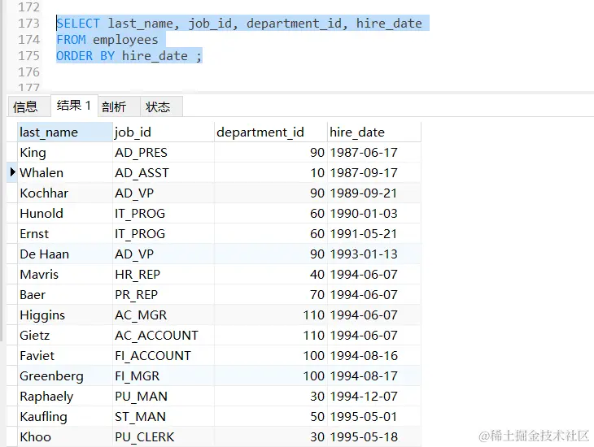Select the De Haan cell
Image resolution: width=594 pixels, height=447 pixels.
pos(65,254)
